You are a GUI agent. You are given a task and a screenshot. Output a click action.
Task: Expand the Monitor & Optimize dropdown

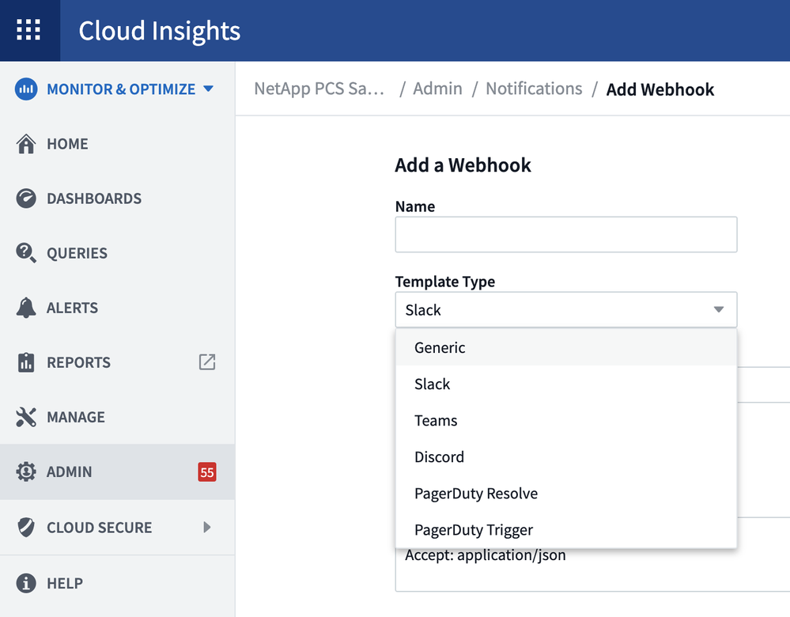pyautogui.click(x=208, y=89)
